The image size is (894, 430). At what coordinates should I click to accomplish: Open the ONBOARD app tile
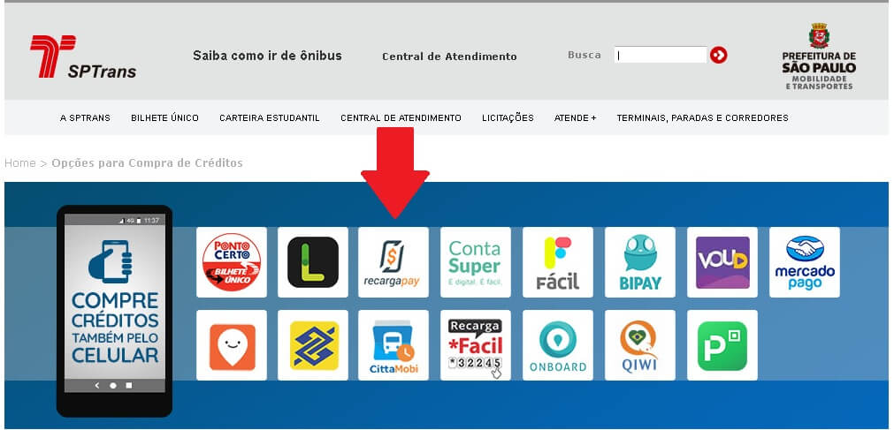pyautogui.click(x=558, y=345)
